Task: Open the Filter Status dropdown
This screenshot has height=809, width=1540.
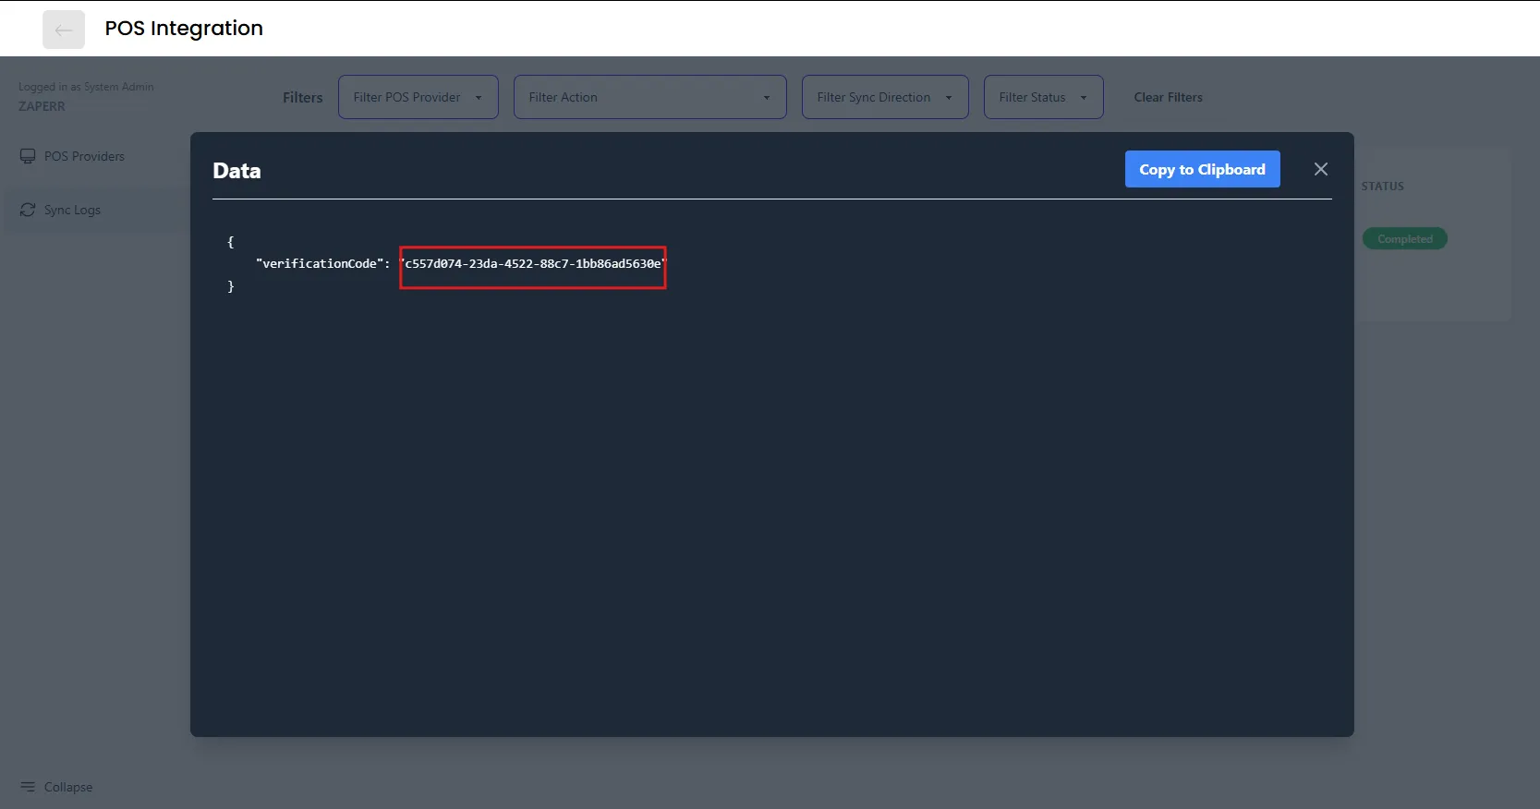Action: [1044, 97]
